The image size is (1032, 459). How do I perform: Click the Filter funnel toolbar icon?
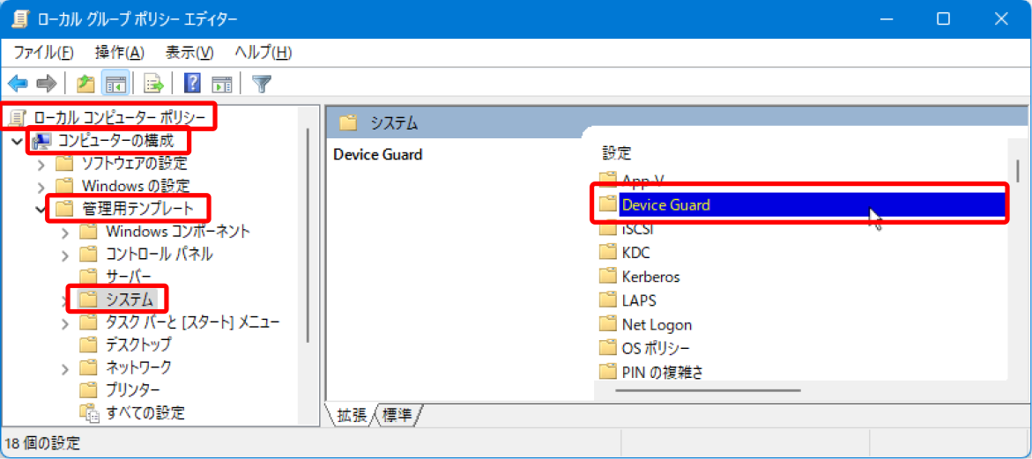(x=262, y=84)
